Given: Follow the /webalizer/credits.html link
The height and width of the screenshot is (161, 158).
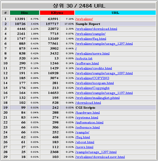Looking at the screenshot, I should point(94,68).
